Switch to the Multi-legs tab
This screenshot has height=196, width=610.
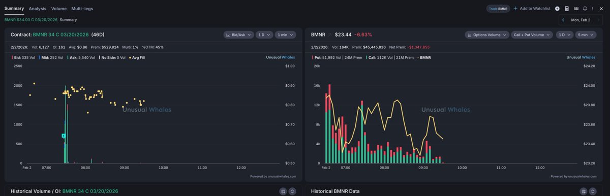[x=82, y=9]
